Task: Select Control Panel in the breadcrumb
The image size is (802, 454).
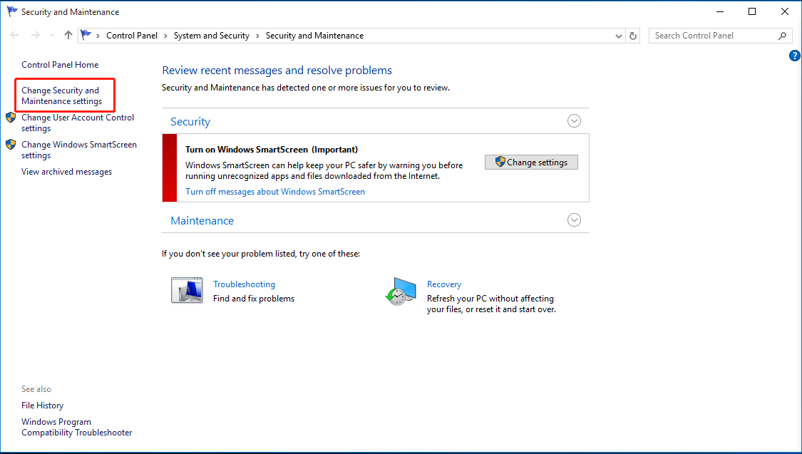Action: point(132,36)
